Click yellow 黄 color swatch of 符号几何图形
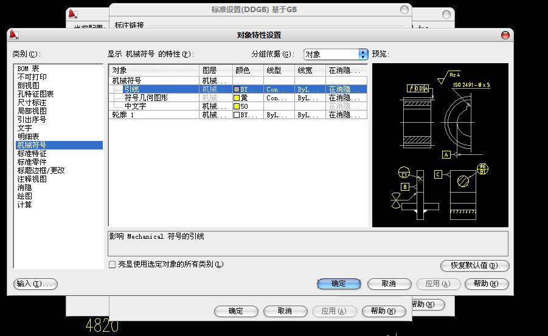548x336 pixels. pyautogui.click(x=237, y=98)
